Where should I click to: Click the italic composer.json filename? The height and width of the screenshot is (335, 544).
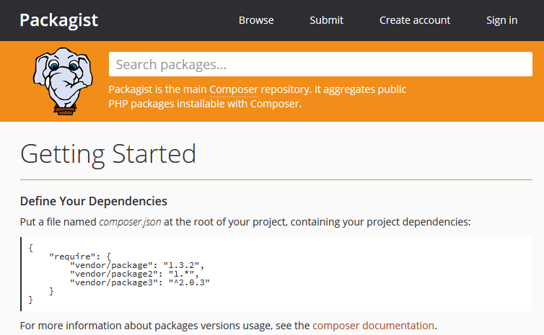point(130,222)
